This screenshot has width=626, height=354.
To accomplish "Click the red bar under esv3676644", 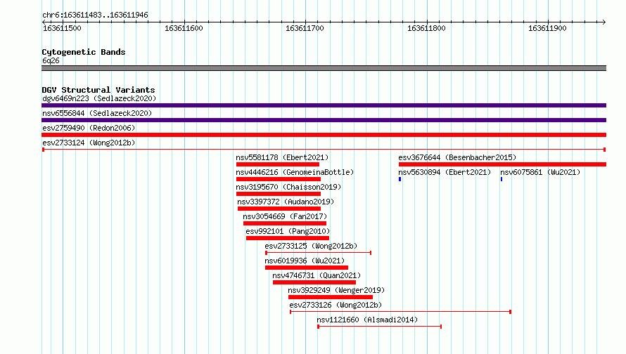I will 502,164.
